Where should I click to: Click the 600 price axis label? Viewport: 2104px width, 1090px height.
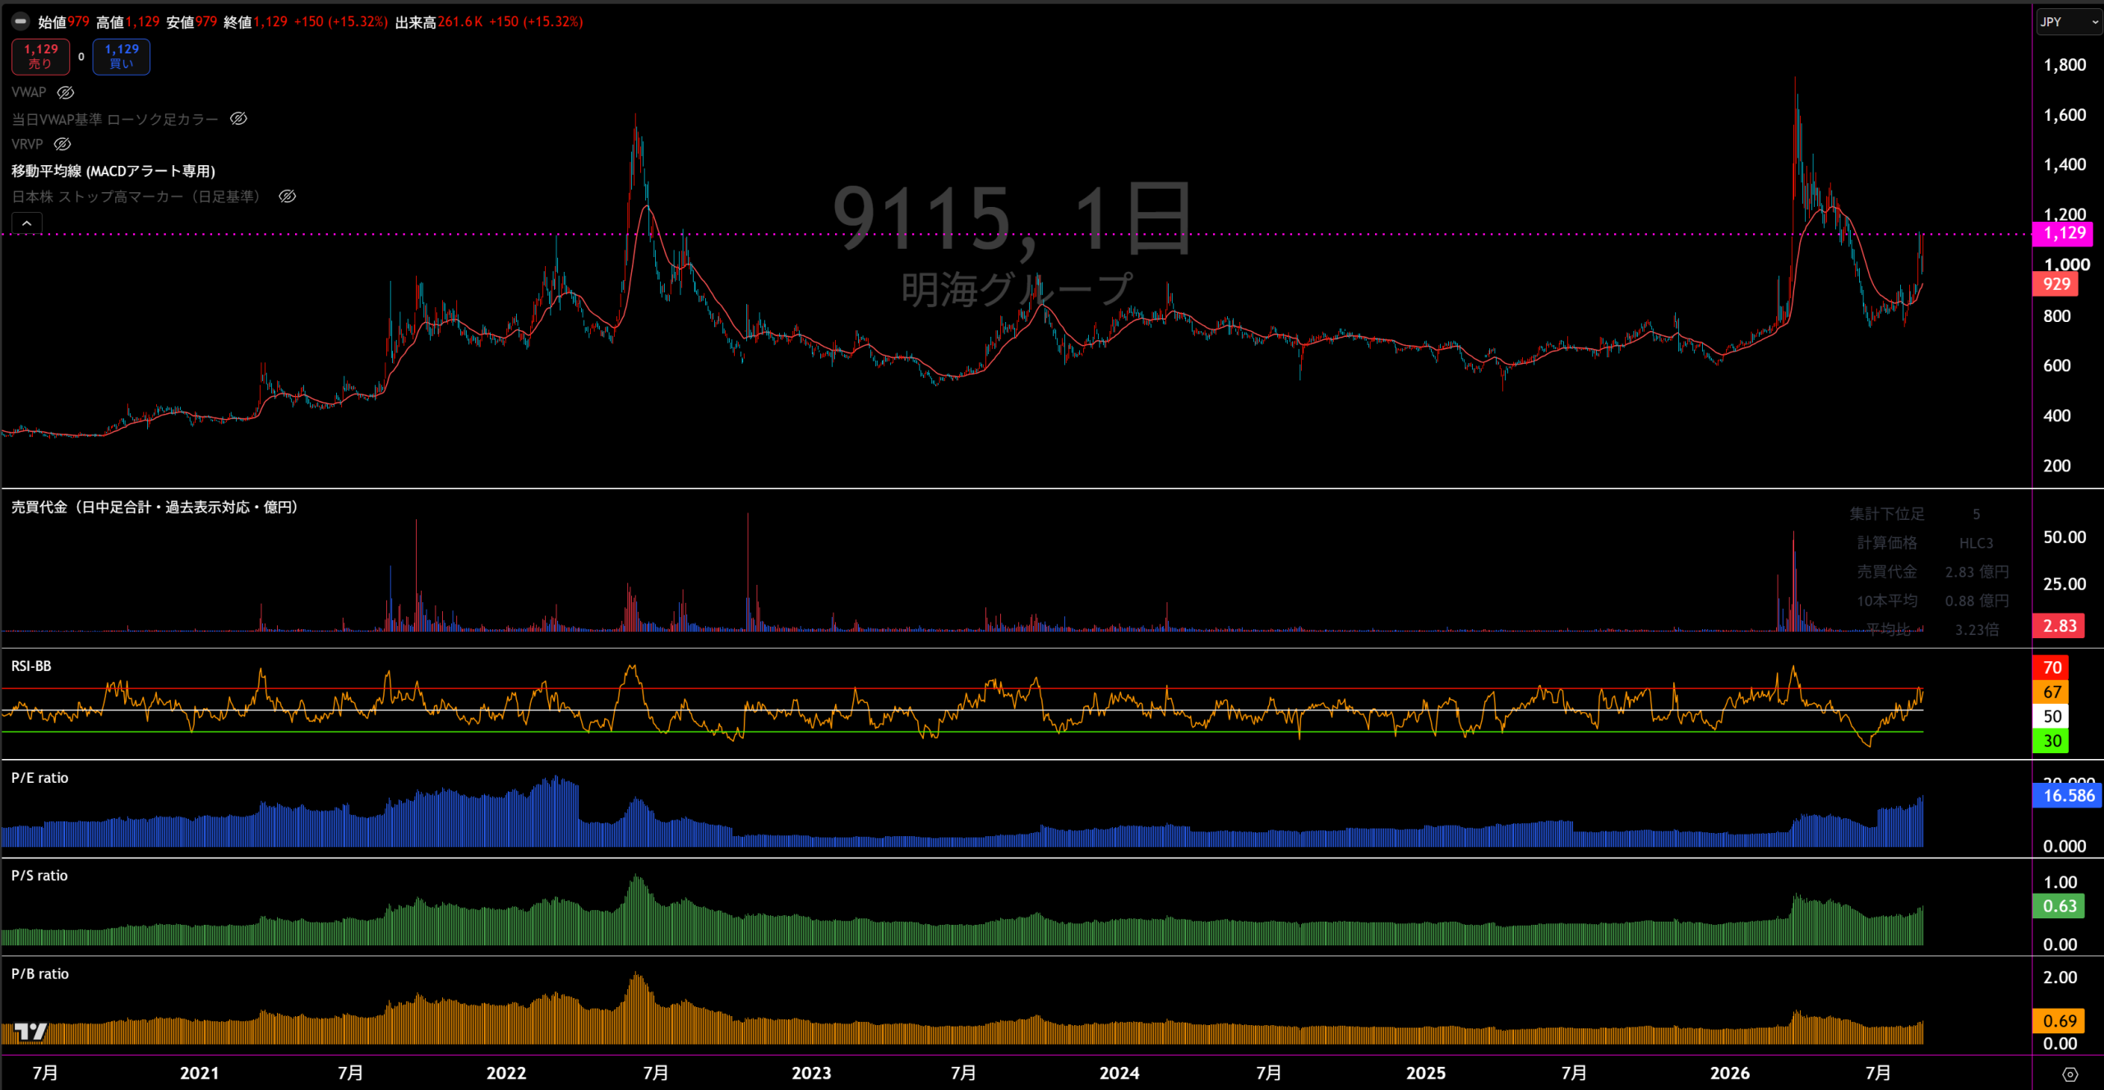tap(2057, 366)
